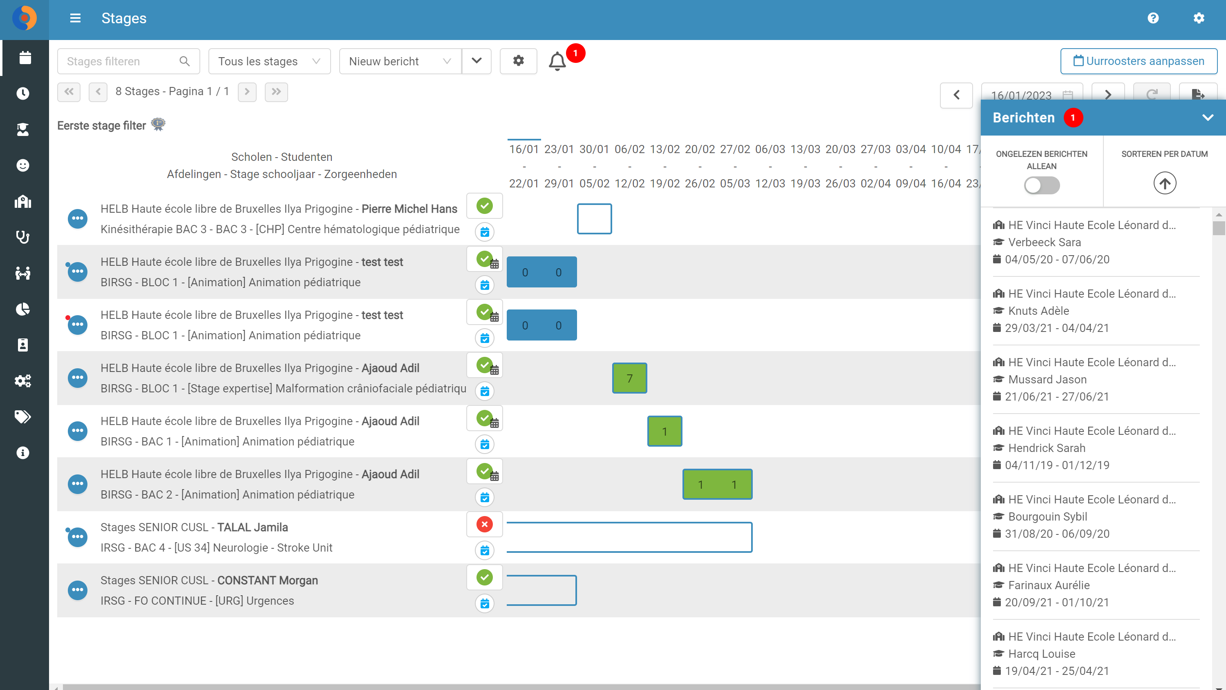The image size is (1226, 690).
Task: Click the chevron dropdown beside Nieuw bericht
Action: (x=477, y=61)
